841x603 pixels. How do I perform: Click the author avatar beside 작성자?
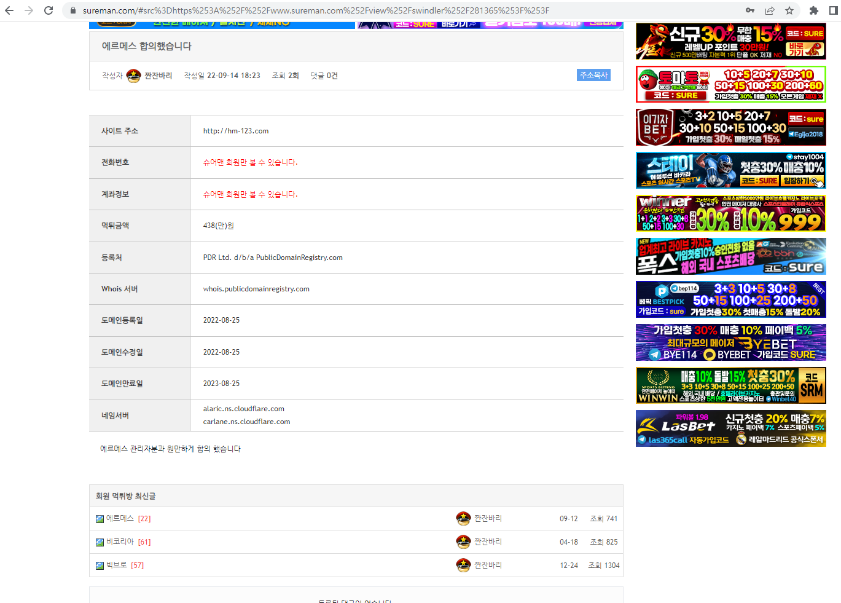[x=133, y=76]
